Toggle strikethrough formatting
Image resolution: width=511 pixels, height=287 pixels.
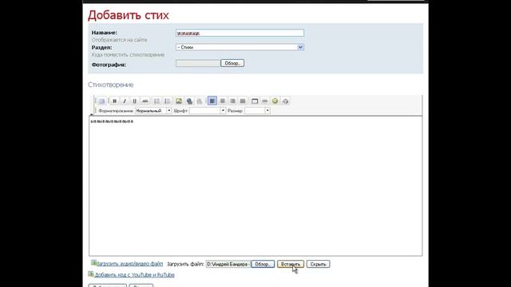(145, 101)
